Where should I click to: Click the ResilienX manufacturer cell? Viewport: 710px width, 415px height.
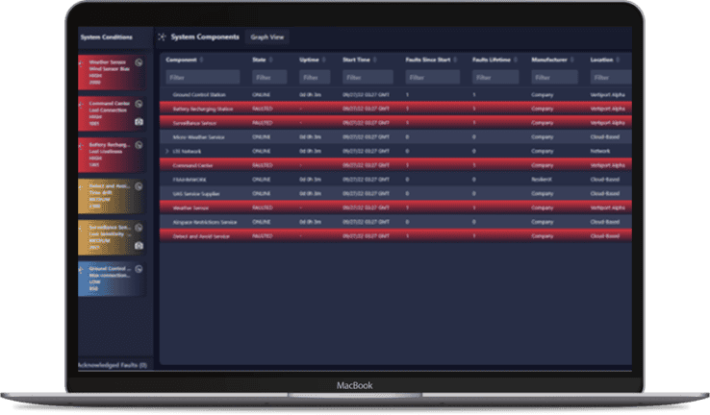(541, 180)
